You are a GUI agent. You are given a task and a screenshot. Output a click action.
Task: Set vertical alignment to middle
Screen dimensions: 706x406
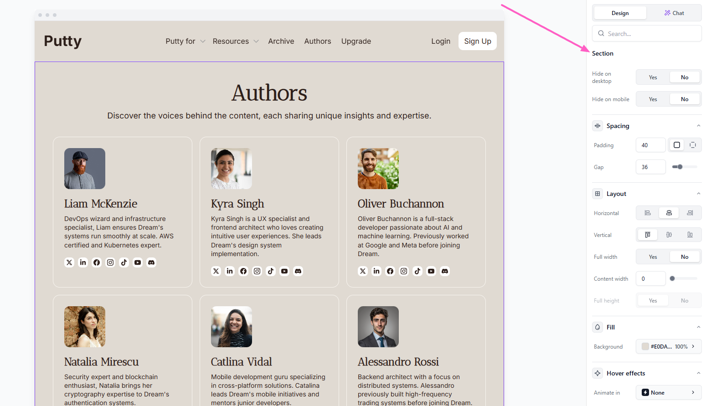(669, 235)
